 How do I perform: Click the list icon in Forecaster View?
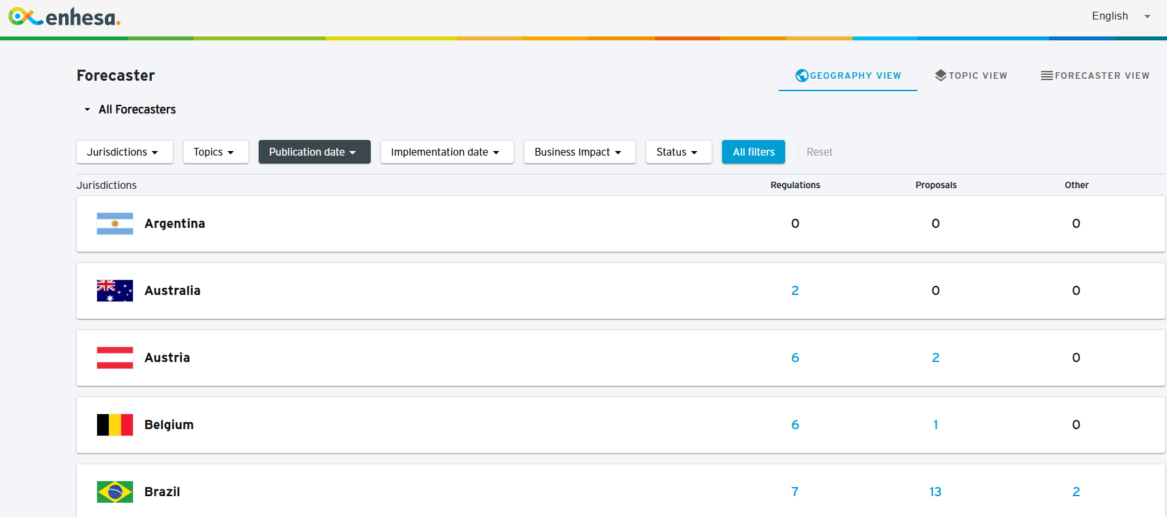pos(1046,76)
